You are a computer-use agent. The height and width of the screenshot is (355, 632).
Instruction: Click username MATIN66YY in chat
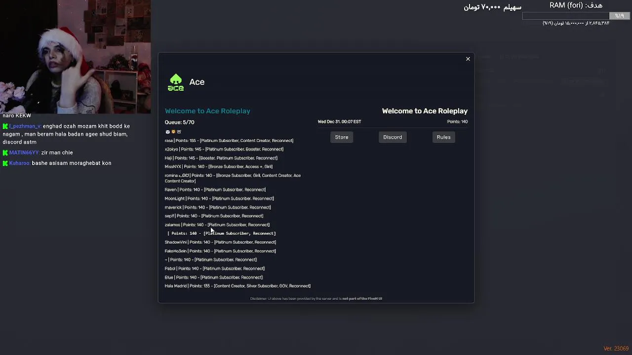tap(24, 153)
